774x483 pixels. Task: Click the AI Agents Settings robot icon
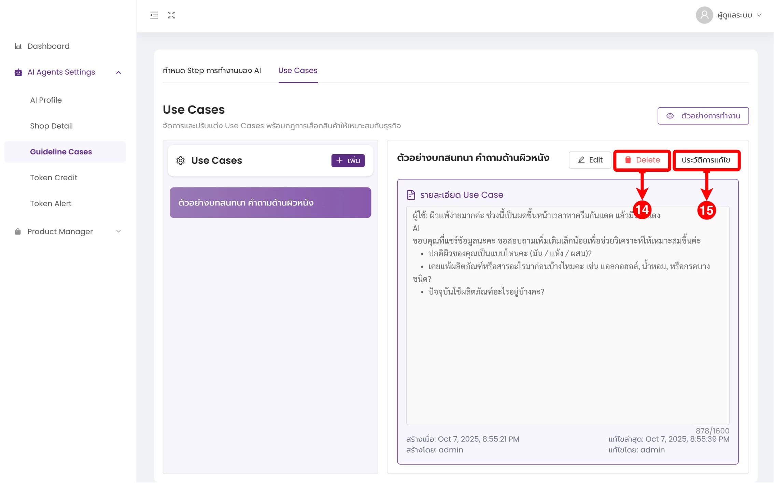tap(18, 72)
